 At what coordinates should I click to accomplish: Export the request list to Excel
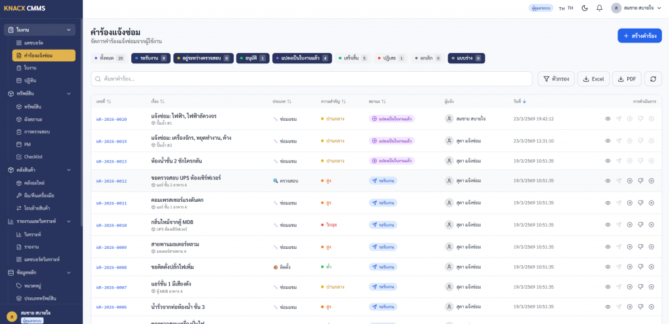[593, 78]
